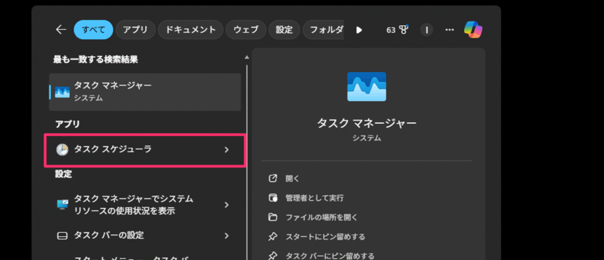Viewport: 604px width, 260px height.
Task: Open the タスク マネージャー best match result
Action: (145, 91)
